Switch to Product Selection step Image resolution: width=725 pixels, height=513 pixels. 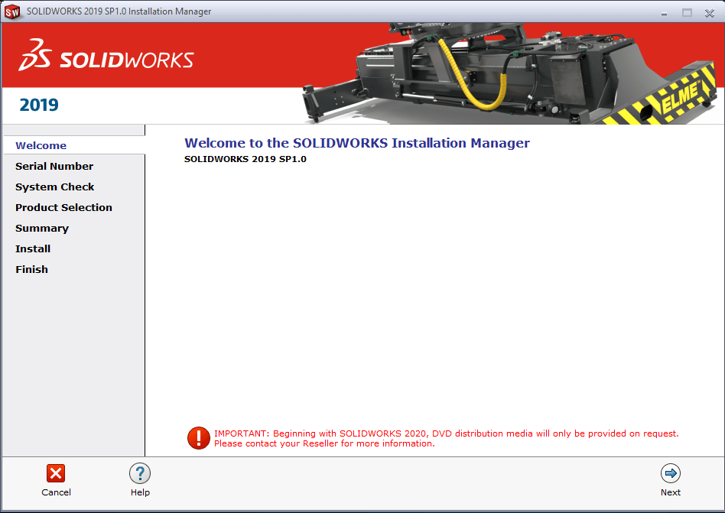(63, 207)
